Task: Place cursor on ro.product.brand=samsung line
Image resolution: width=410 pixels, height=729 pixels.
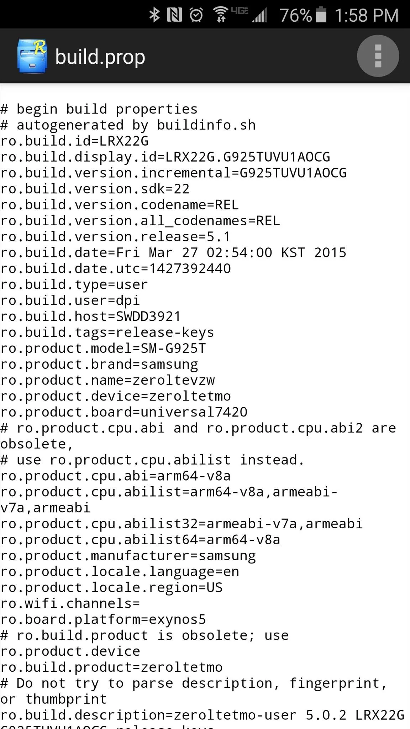Action: pyautogui.click(x=99, y=364)
